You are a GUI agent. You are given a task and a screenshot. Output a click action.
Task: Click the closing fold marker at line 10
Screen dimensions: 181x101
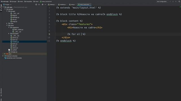[x=55, y=37]
